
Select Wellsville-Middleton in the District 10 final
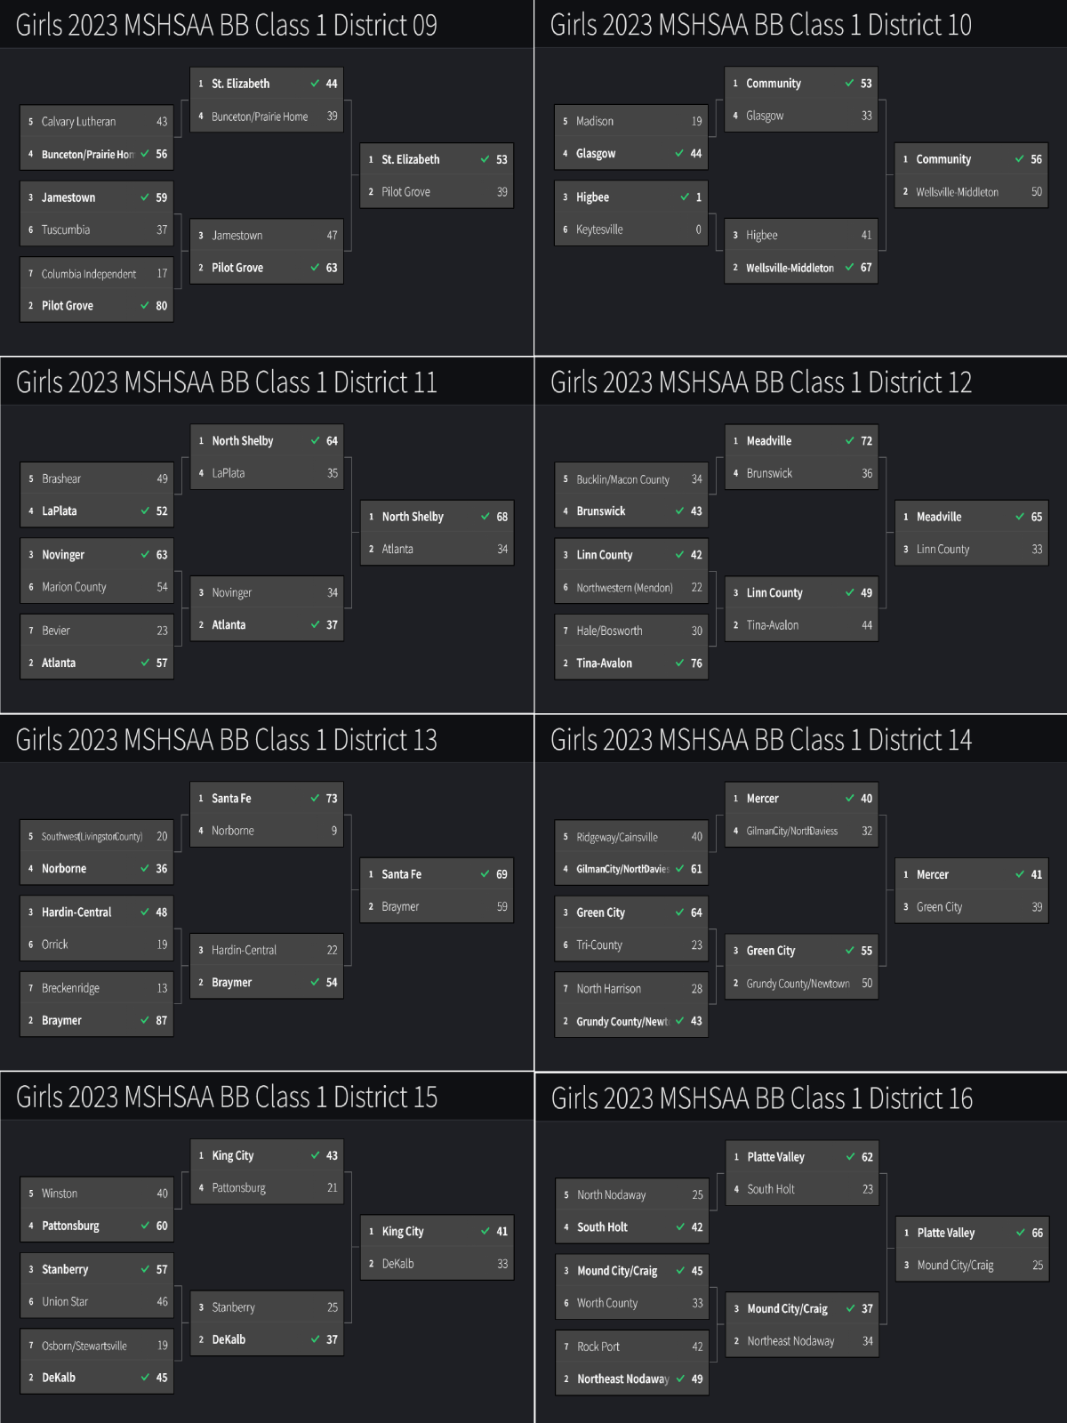pos(957,192)
